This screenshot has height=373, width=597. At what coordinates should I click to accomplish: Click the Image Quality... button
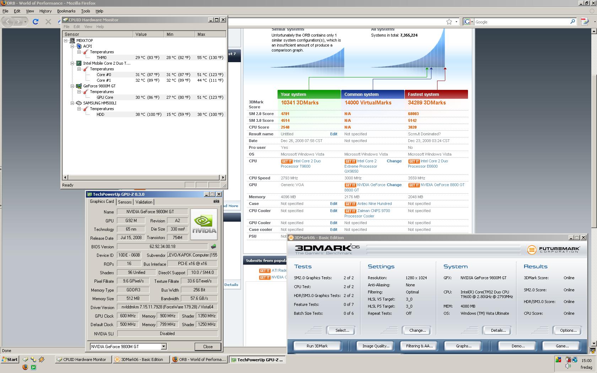tap(376, 346)
